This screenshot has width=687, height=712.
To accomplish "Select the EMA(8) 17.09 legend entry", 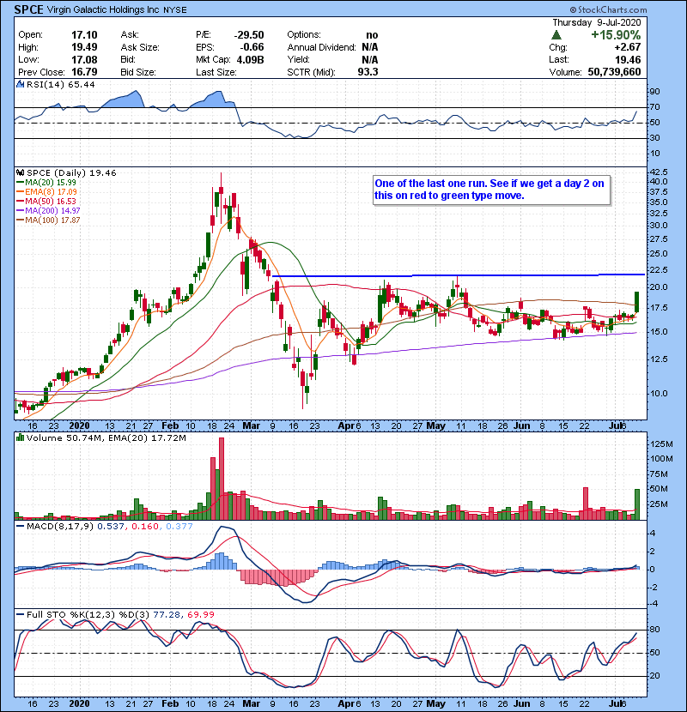I will coord(46,192).
